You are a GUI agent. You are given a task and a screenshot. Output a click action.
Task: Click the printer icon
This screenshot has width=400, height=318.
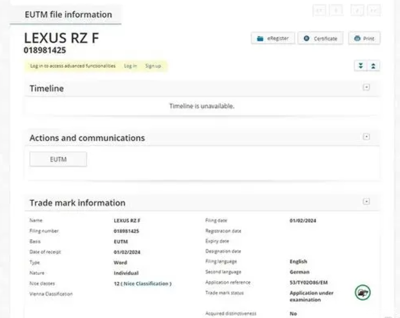click(x=357, y=39)
